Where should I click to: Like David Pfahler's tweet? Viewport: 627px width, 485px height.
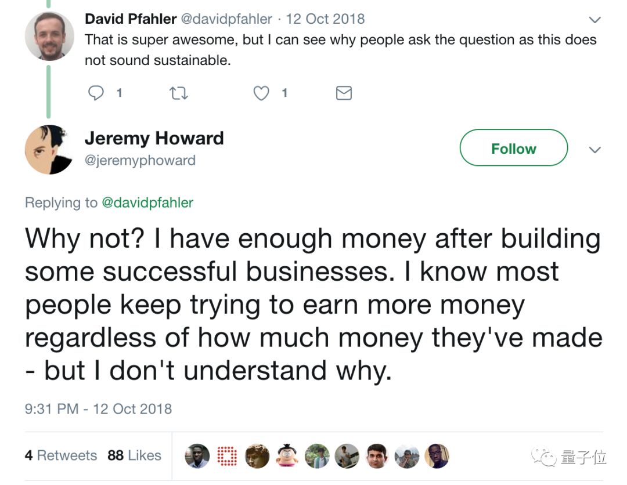(x=262, y=93)
